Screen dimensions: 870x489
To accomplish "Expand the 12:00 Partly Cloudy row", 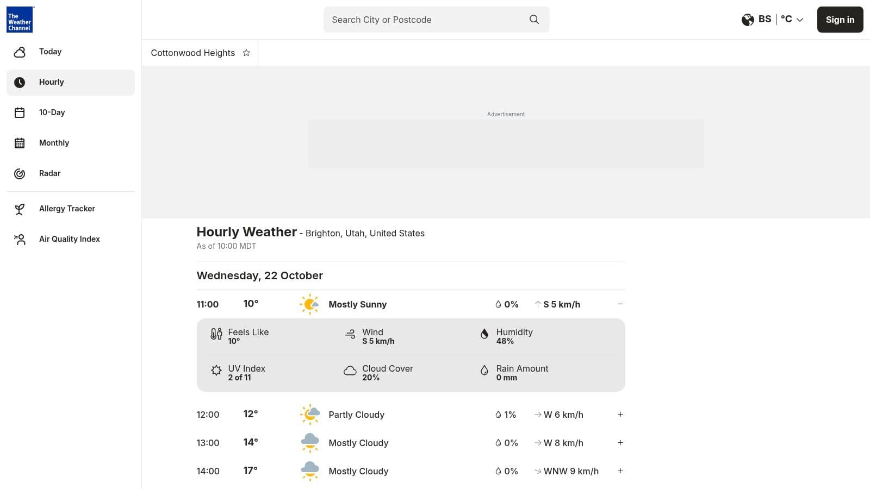I will point(620,414).
